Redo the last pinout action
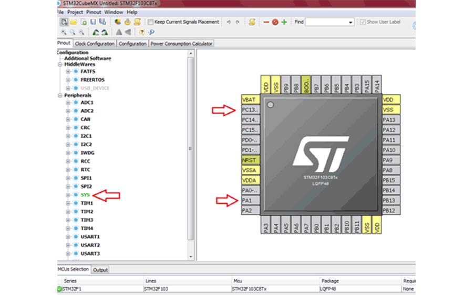 pyautogui.click(x=238, y=22)
